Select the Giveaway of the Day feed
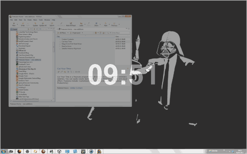Viewport: 247px width, 154px height. [x=26, y=69]
